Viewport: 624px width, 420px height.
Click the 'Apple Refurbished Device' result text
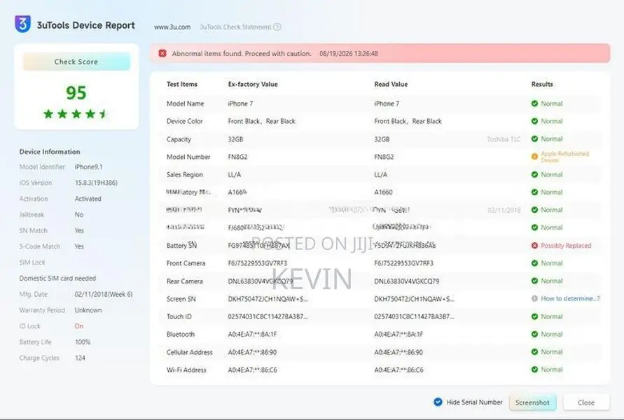pyautogui.click(x=564, y=157)
